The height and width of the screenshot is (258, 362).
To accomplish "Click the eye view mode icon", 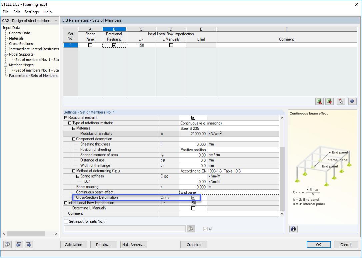I will pos(351,102).
